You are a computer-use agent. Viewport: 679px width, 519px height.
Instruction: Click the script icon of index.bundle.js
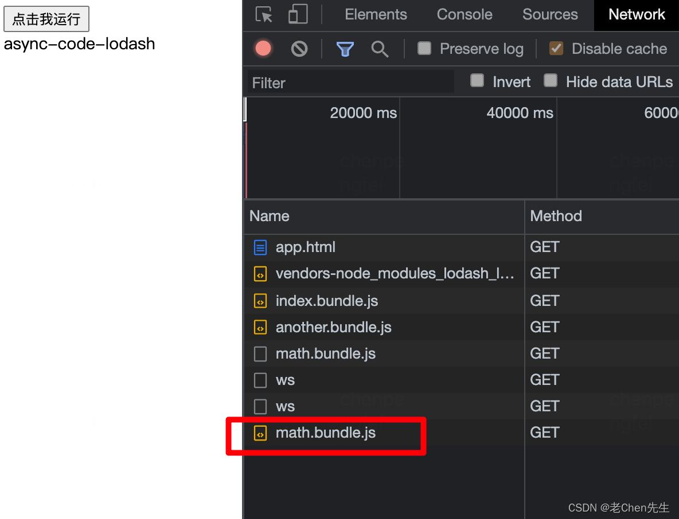tap(260, 301)
